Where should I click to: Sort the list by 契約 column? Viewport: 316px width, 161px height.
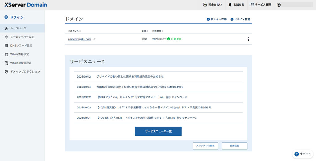click(x=144, y=31)
